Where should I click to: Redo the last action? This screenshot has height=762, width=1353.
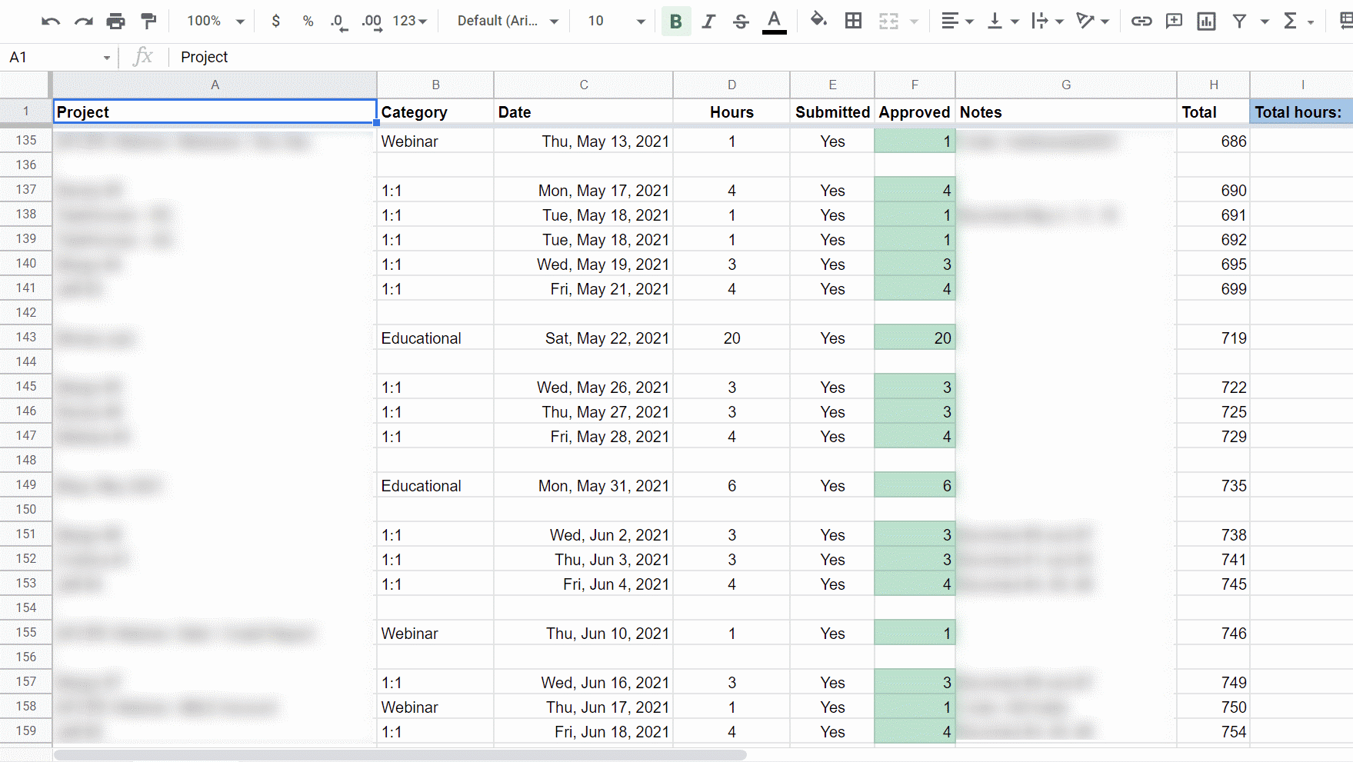pyautogui.click(x=84, y=21)
